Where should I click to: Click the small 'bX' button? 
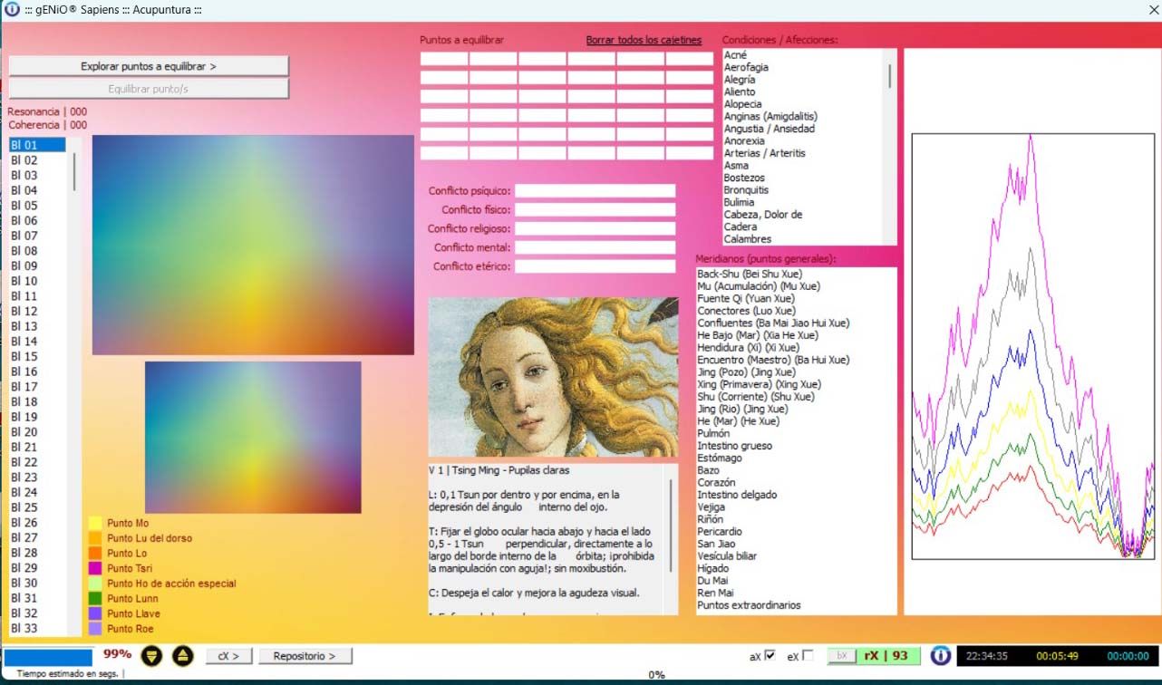pos(840,655)
